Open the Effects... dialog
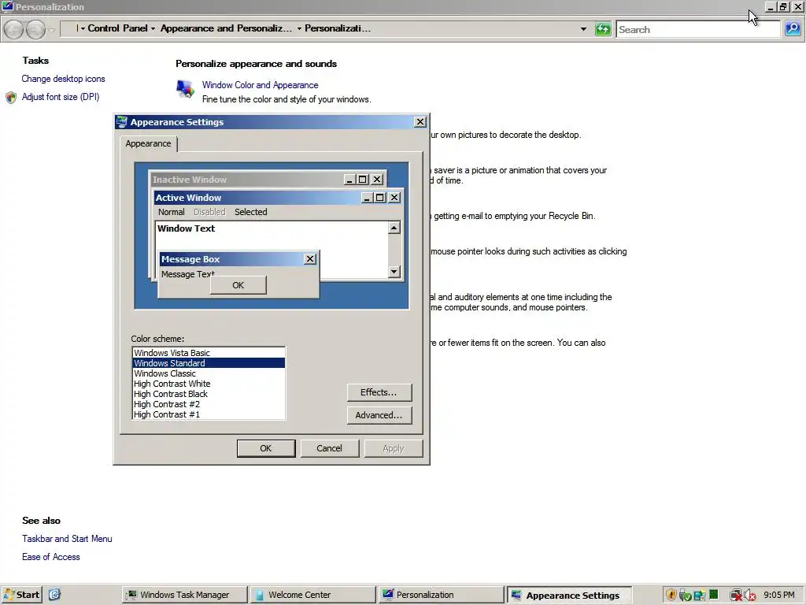 tap(379, 392)
